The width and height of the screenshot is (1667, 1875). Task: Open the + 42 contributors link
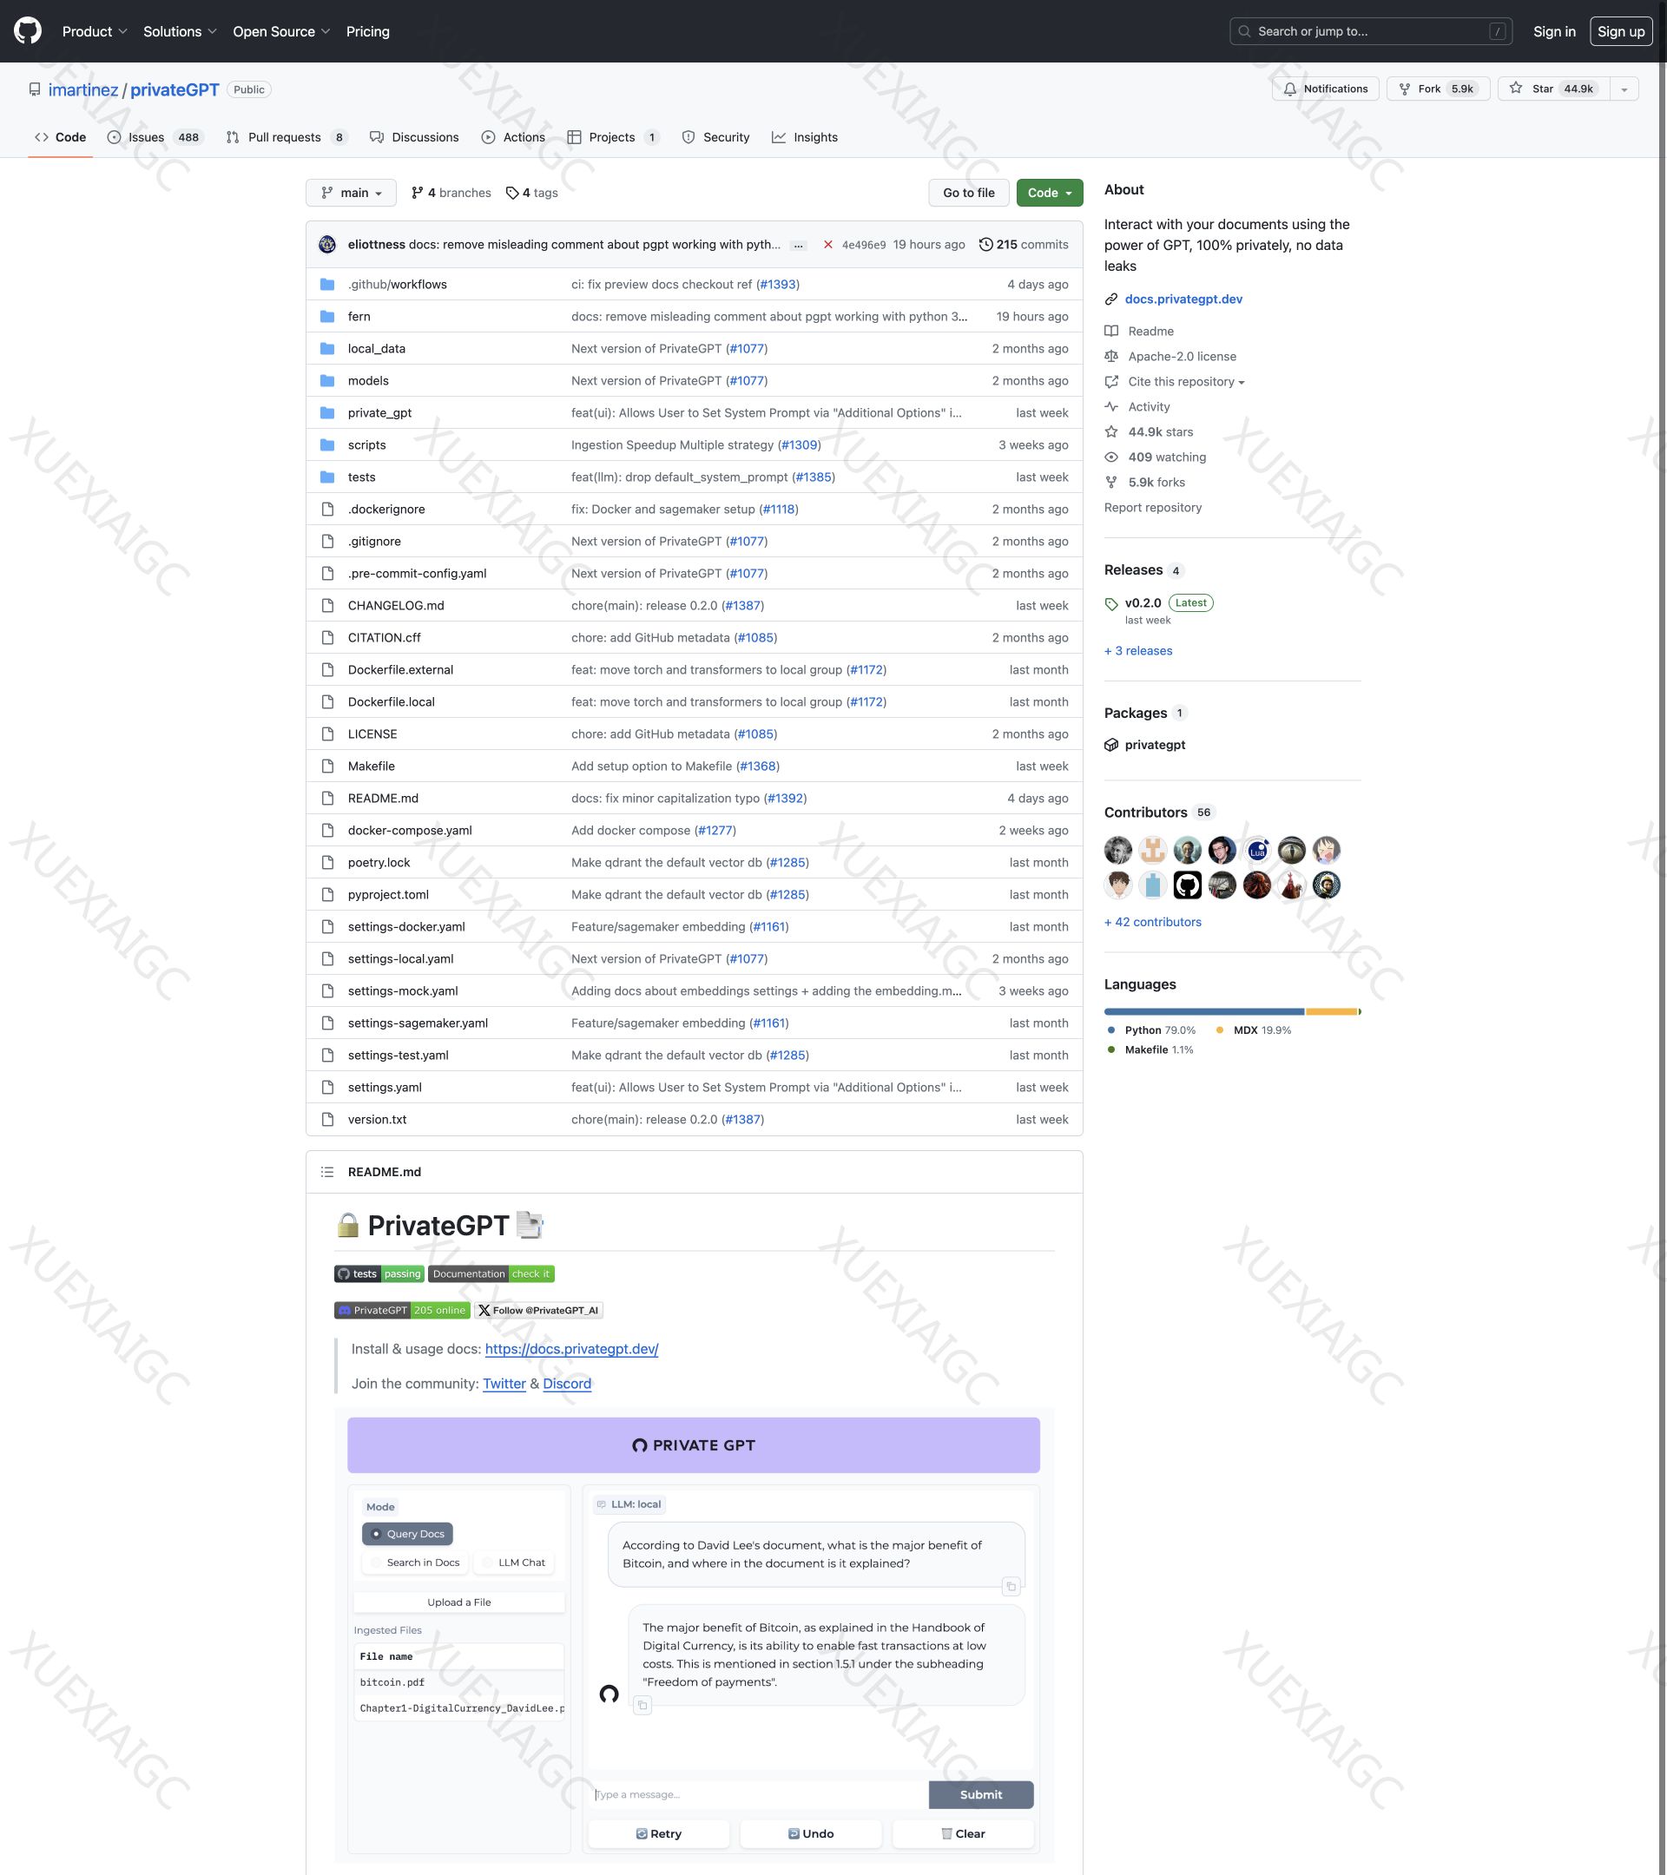point(1152,922)
